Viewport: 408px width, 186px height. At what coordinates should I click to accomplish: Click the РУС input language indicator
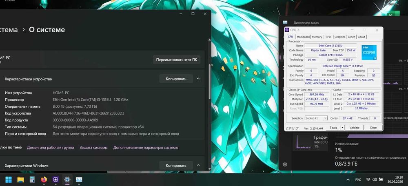pos(358,180)
